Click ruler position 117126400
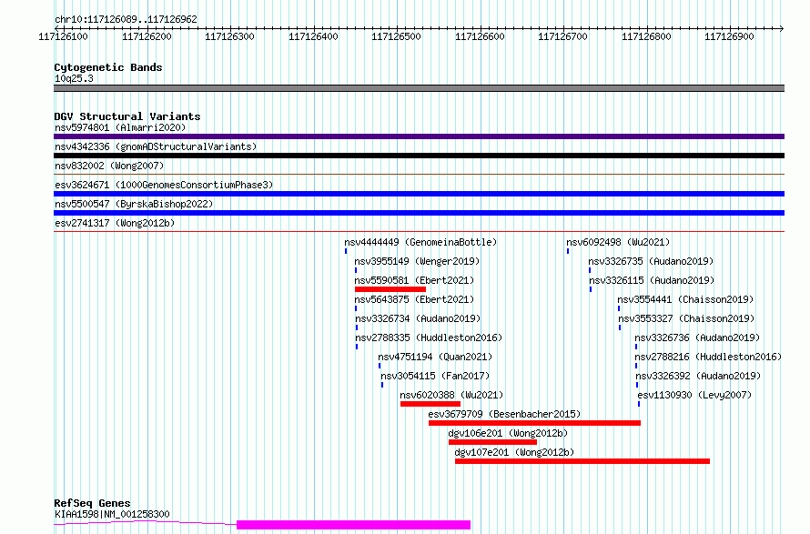 [x=313, y=36]
